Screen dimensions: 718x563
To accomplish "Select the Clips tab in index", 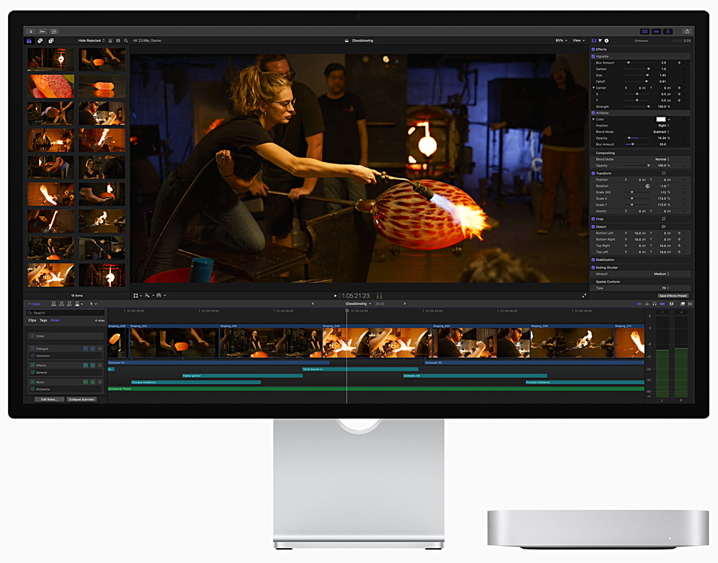I will 32,320.
